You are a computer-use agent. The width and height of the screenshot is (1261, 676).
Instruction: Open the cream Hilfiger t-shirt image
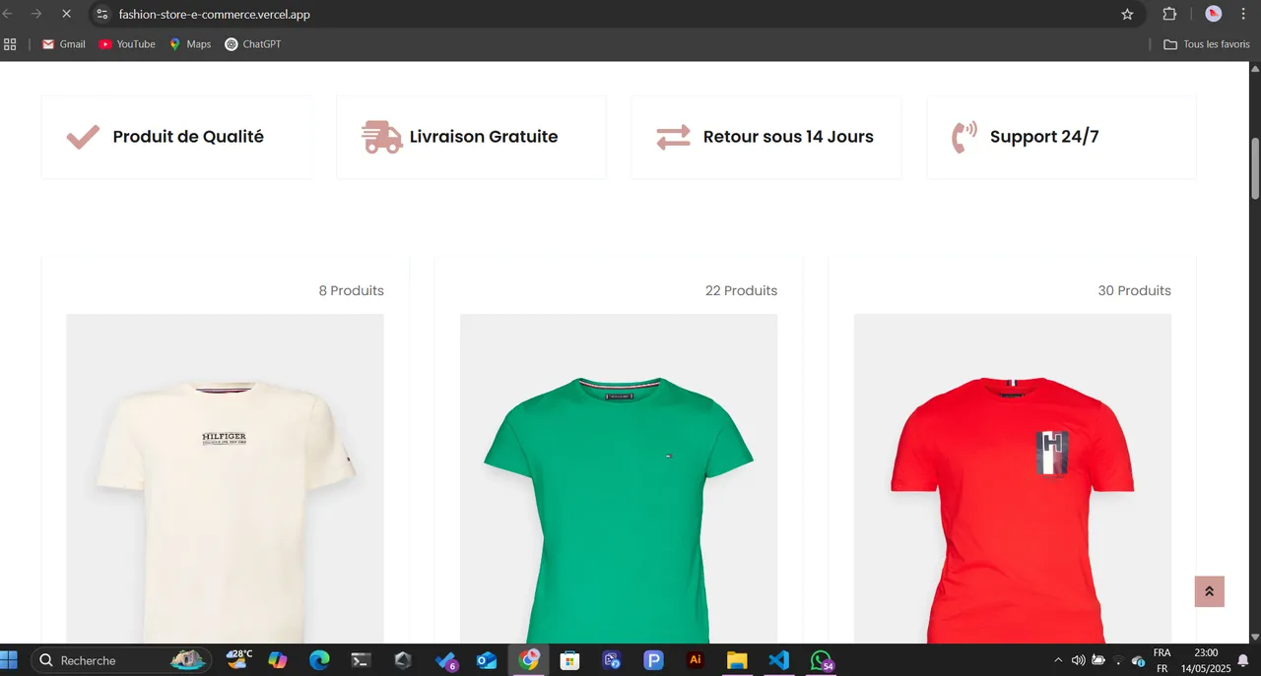[x=225, y=479]
